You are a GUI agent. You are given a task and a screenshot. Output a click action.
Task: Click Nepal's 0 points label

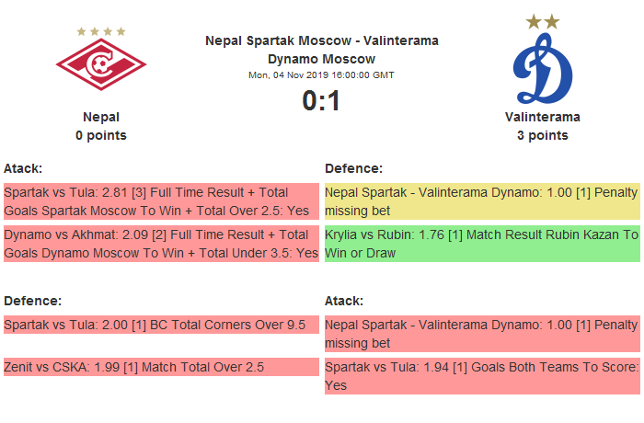click(101, 135)
